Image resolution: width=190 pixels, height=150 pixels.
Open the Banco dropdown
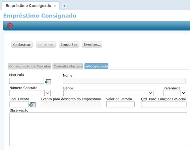pyautogui.click(x=108, y=93)
